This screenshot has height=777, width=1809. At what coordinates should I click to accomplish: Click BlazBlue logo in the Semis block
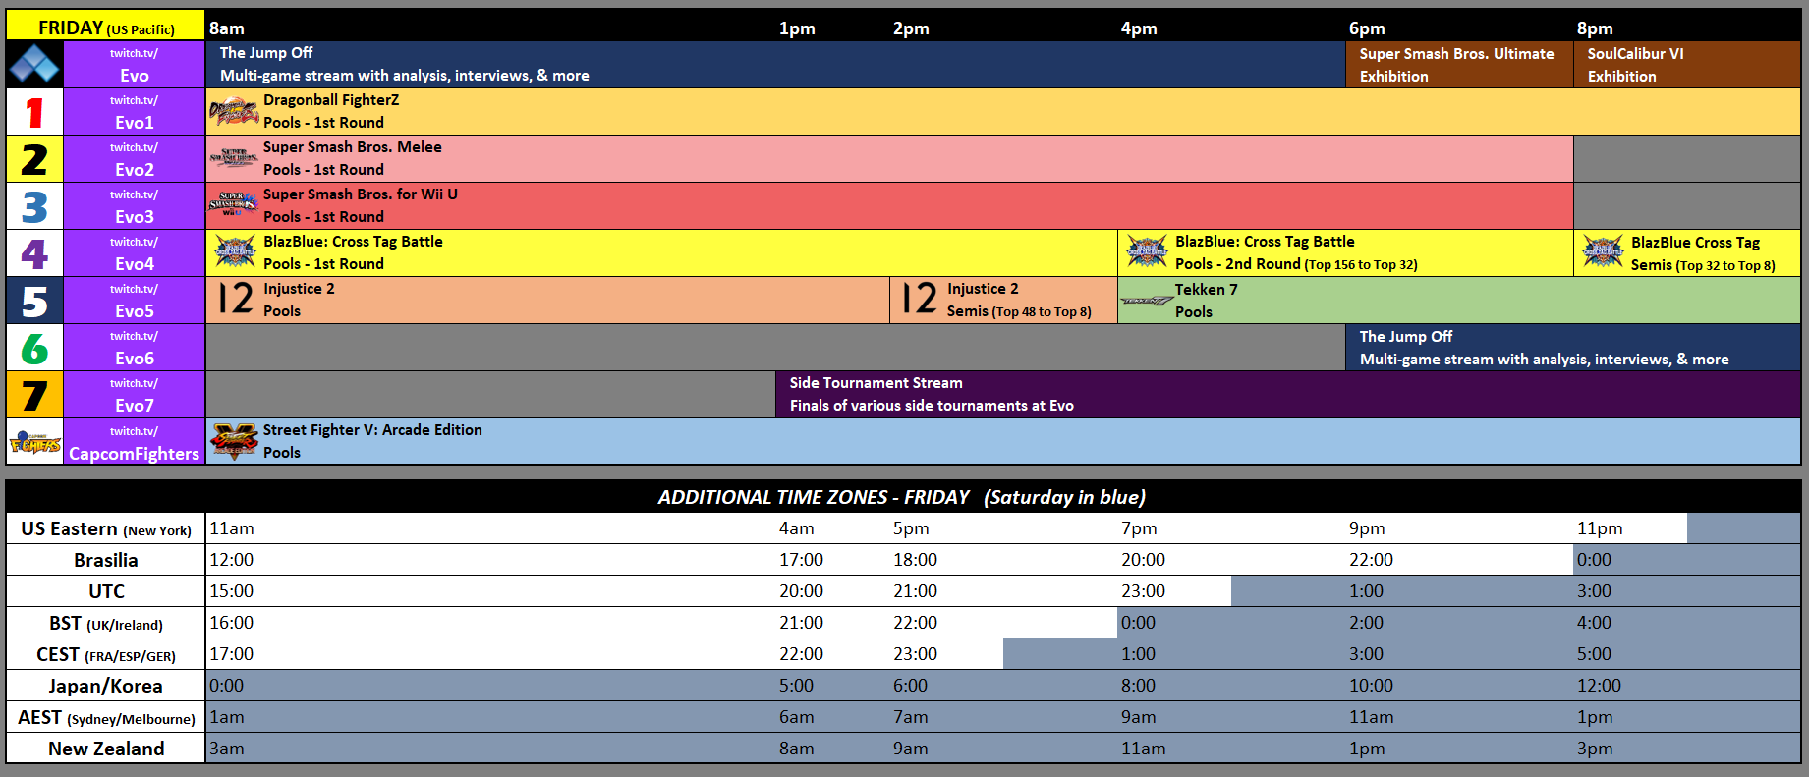1603,253
